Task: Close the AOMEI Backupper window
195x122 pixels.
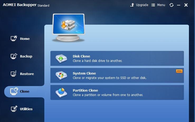Action: click(186, 5)
